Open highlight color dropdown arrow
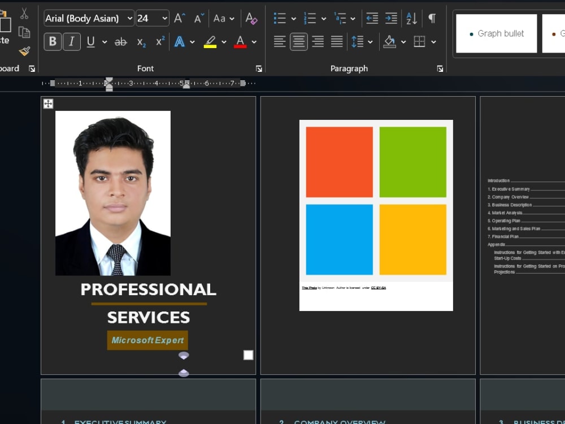The height and width of the screenshot is (424, 565). pyautogui.click(x=224, y=42)
